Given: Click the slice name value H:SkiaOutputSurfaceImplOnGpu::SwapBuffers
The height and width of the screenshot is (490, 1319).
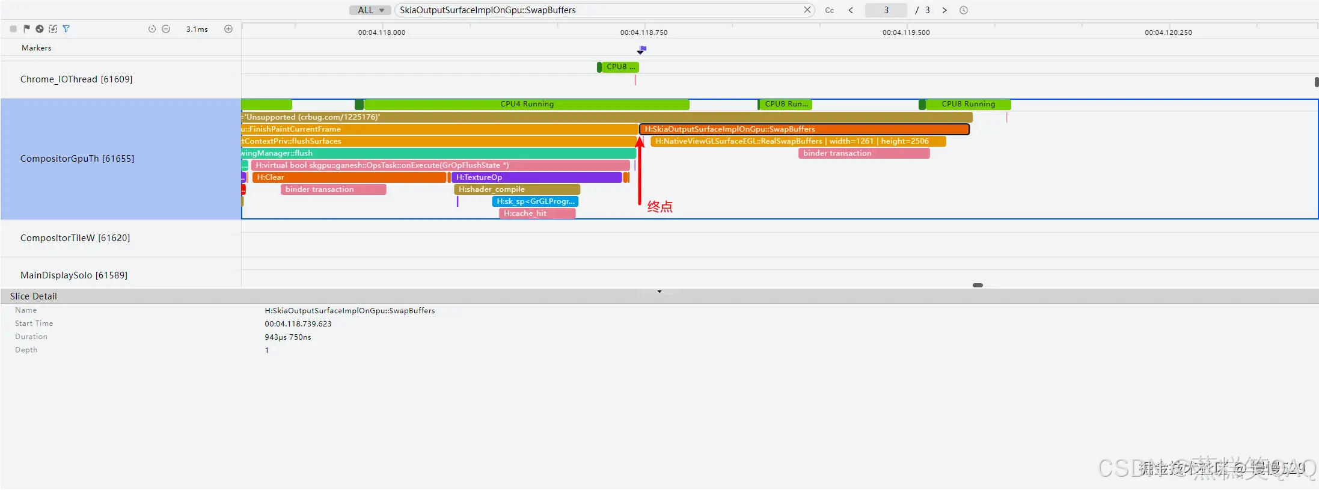Looking at the screenshot, I should pos(350,311).
